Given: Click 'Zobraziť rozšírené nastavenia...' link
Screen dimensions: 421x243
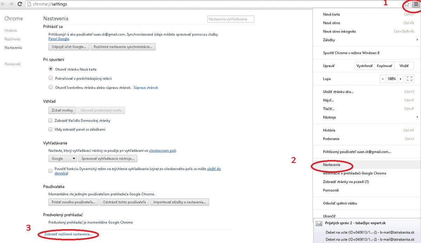Looking at the screenshot, I should click(x=68, y=234).
